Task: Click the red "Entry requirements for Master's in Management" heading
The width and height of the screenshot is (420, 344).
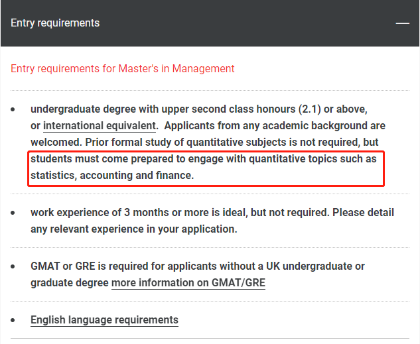Action: tap(122, 69)
